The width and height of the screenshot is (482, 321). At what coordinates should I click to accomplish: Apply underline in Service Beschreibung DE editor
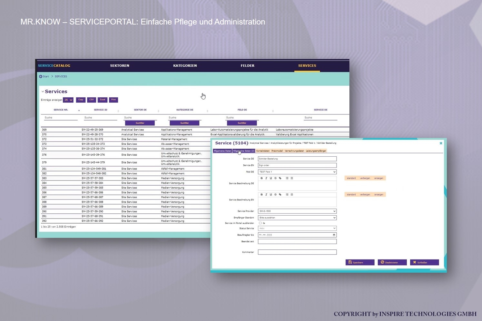(271, 178)
